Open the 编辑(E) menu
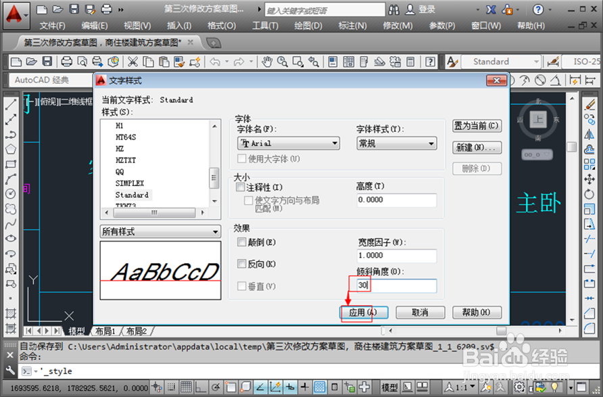 coord(95,26)
